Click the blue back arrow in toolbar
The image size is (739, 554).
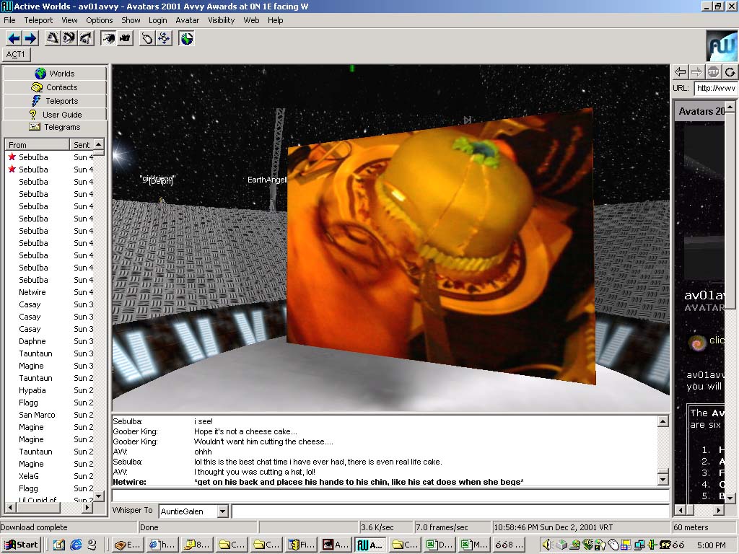click(x=13, y=38)
